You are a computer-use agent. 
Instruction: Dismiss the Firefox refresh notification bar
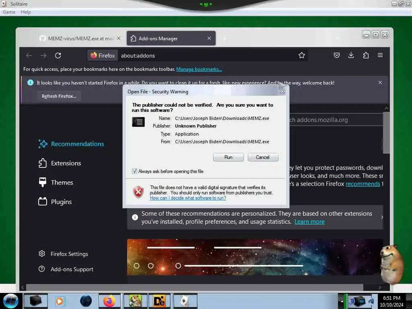380,82
